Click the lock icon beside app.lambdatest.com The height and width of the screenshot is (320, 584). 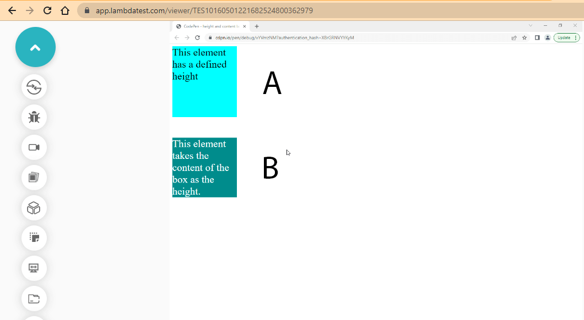pos(87,10)
